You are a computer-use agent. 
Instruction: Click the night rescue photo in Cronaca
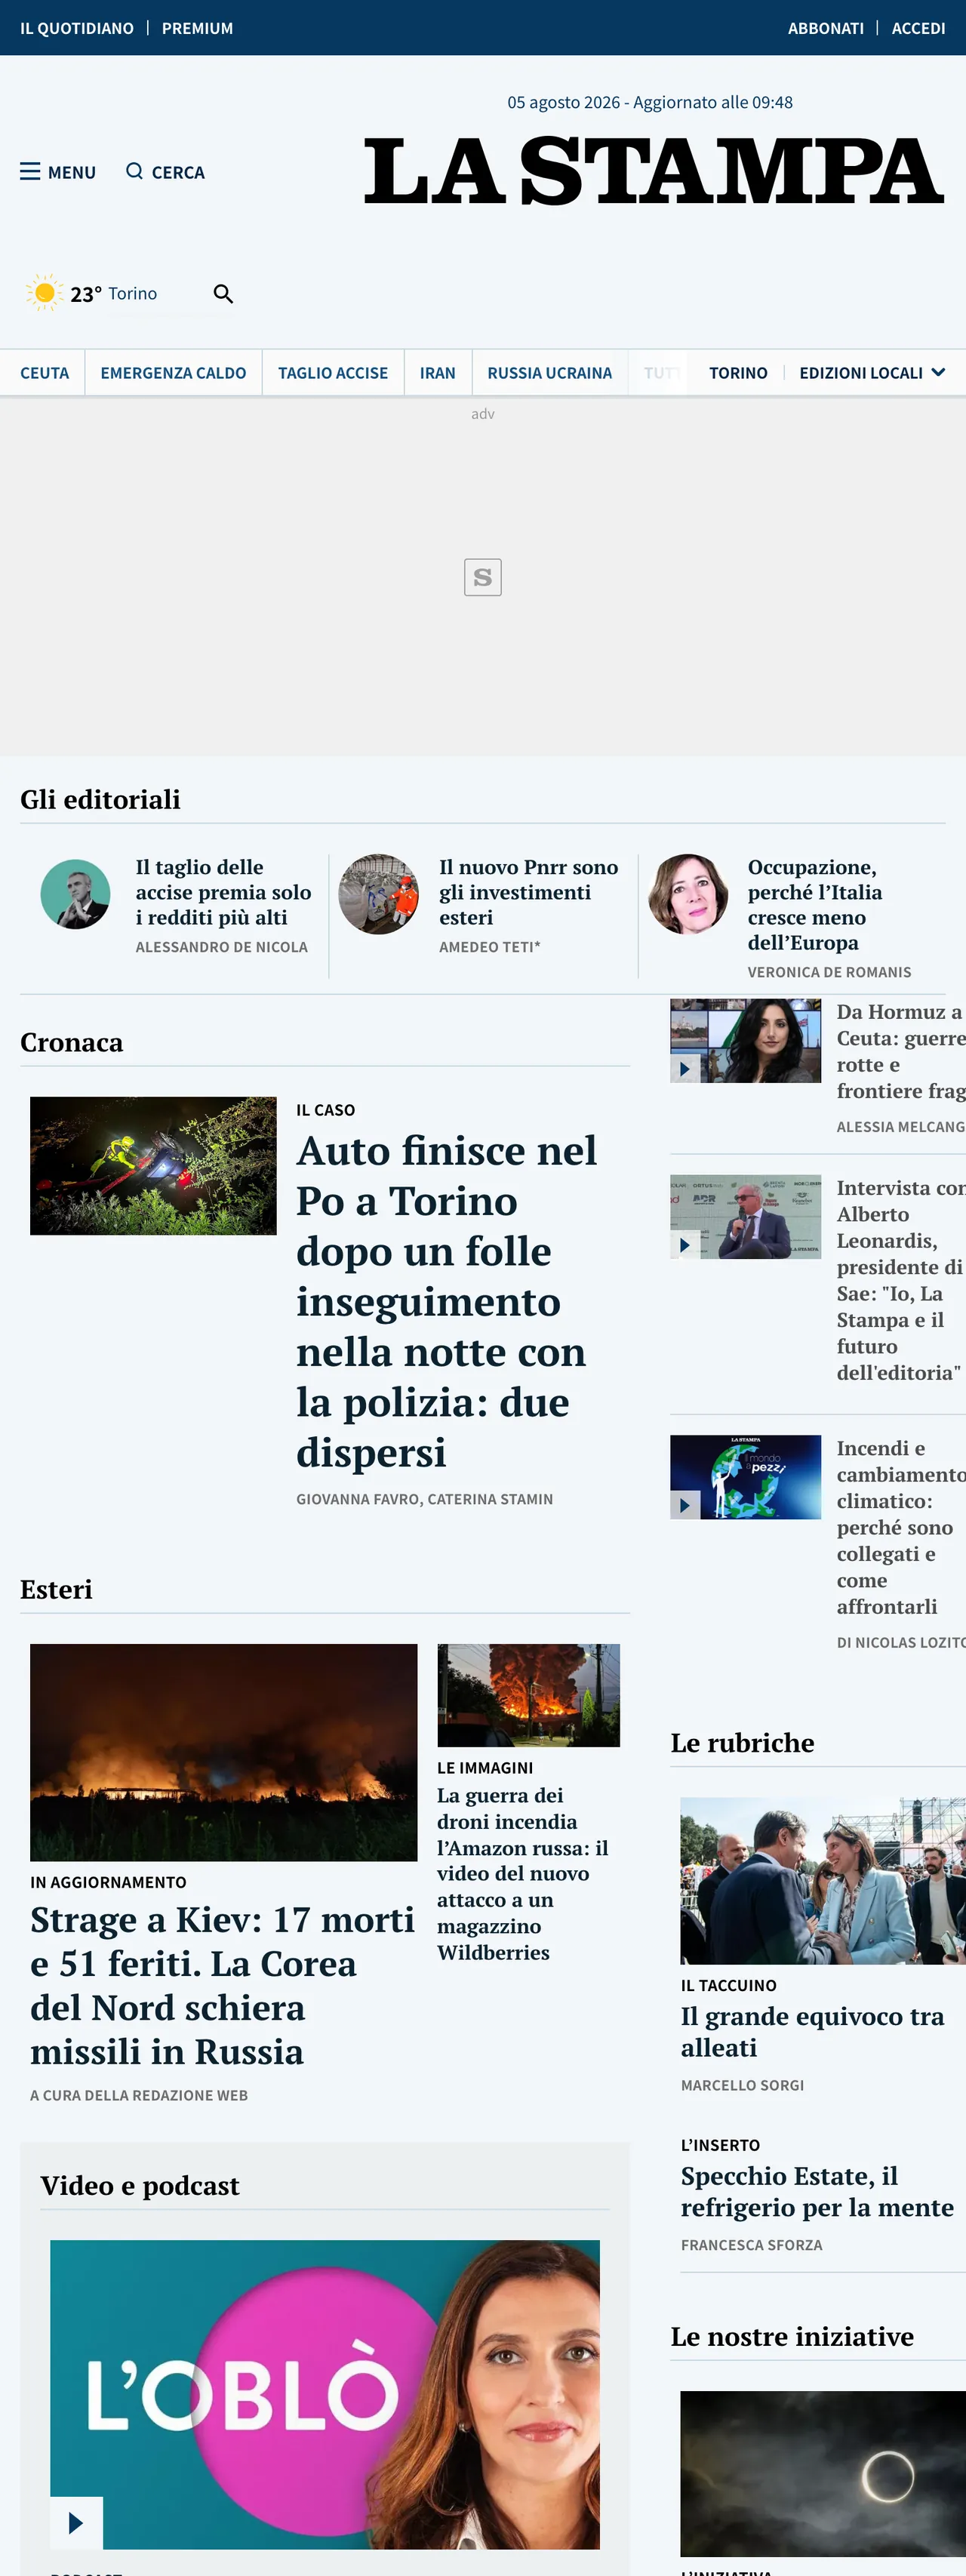click(153, 1165)
